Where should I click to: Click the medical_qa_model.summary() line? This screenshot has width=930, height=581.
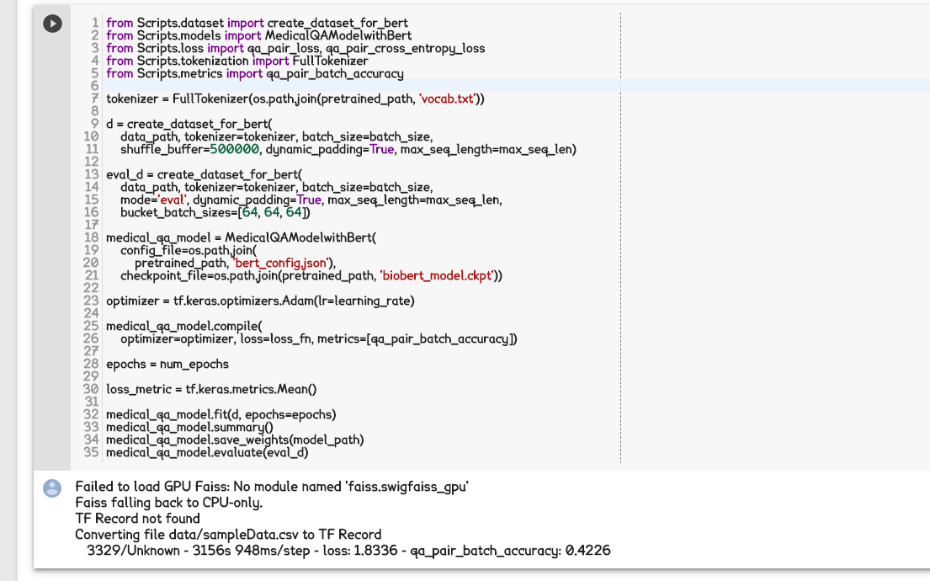190,427
